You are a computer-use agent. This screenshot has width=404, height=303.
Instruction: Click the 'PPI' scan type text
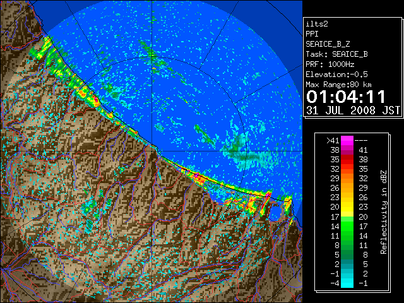pos(312,34)
